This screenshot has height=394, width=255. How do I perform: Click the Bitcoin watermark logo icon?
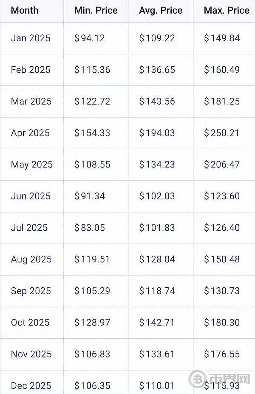(198, 379)
